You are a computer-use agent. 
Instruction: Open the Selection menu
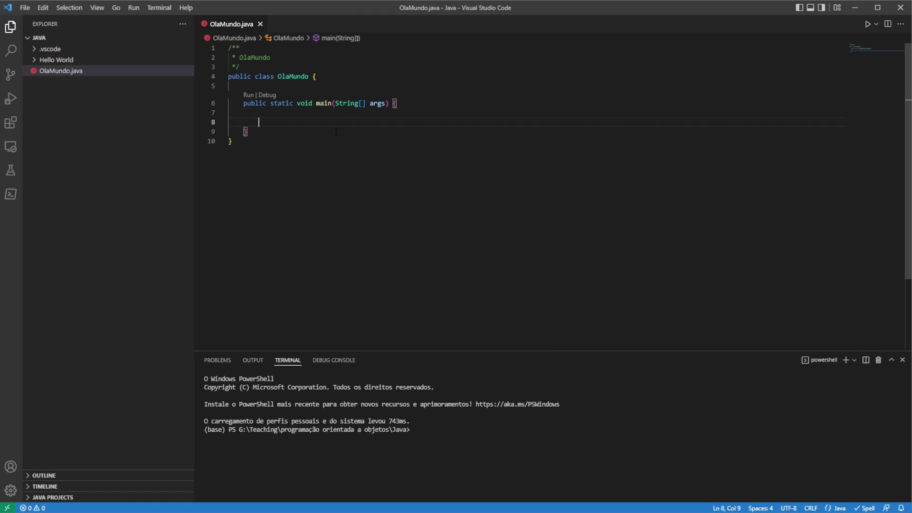point(69,8)
